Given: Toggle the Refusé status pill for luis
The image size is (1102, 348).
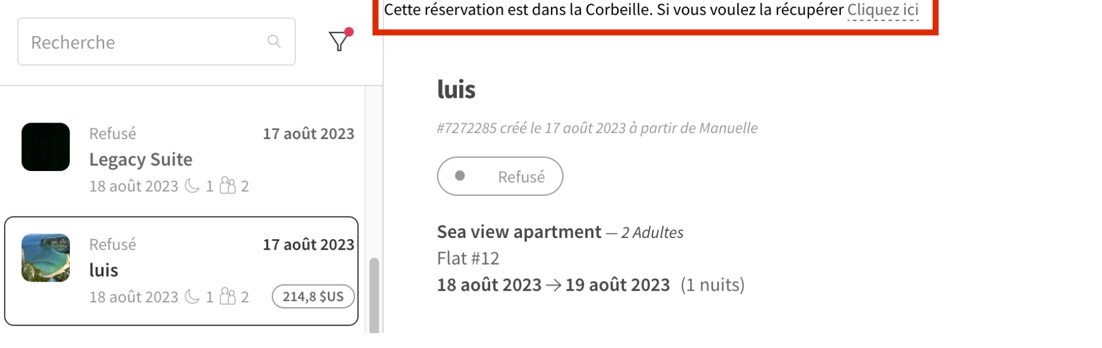Looking at the screenshot, I should tap(500, 176).
